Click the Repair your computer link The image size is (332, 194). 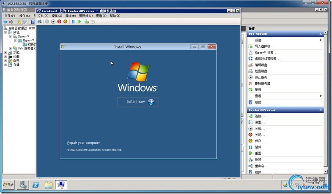(83, 143)
